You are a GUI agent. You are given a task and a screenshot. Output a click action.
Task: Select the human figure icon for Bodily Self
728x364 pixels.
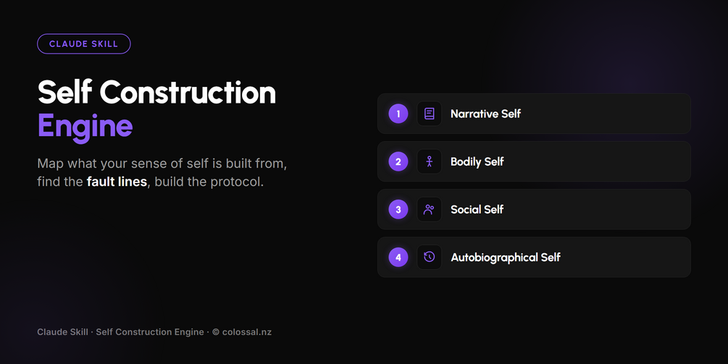tap(429, 161)
